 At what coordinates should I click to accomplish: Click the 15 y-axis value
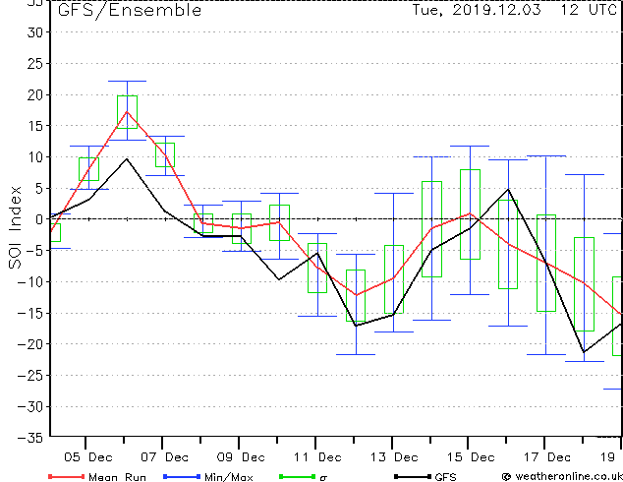pos(34,126)
